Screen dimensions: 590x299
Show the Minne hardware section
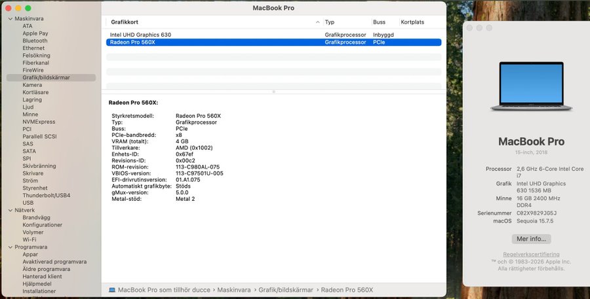tap(30, 114)
